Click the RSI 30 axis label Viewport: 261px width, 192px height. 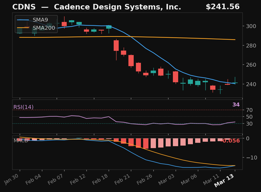point(249,124)
